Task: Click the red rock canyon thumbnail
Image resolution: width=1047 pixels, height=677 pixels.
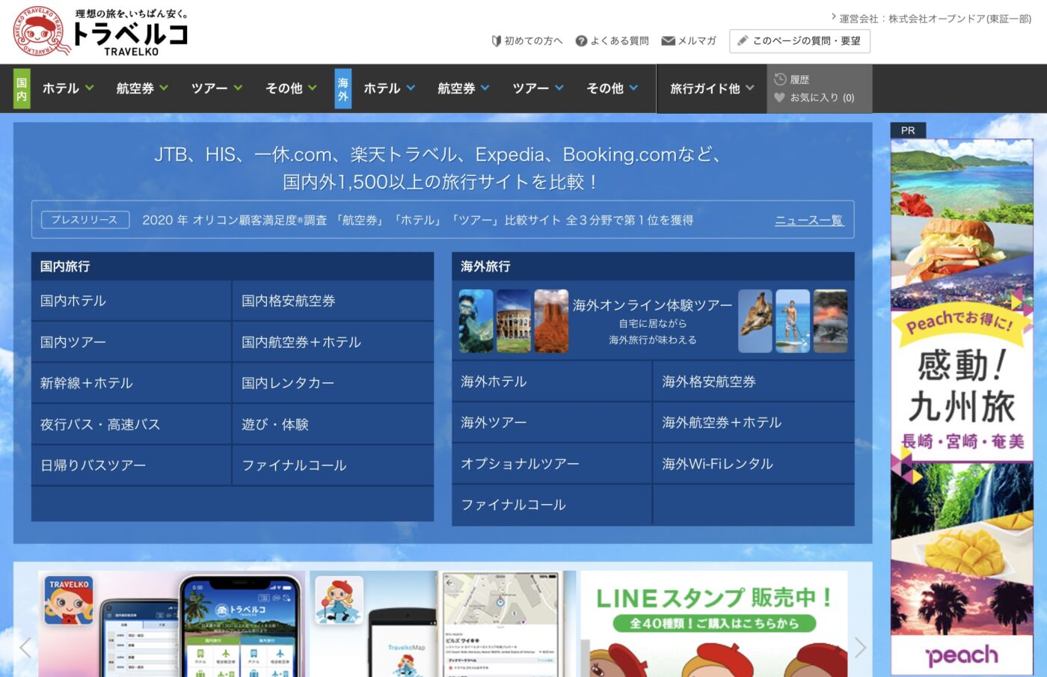Action: click(x=551, y=321)
